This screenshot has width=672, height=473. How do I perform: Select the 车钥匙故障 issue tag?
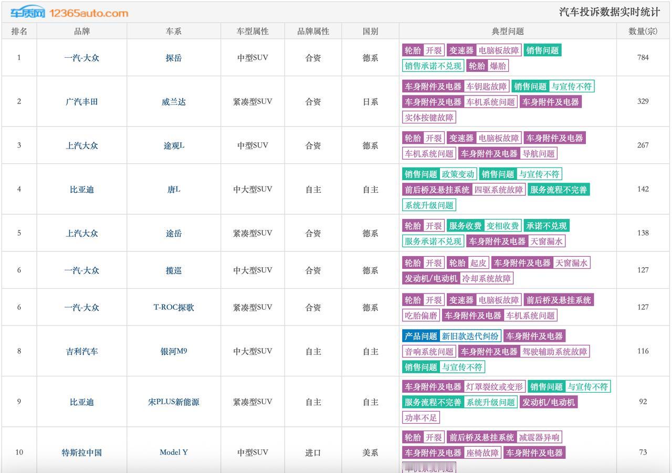click(x=487, y=87)
